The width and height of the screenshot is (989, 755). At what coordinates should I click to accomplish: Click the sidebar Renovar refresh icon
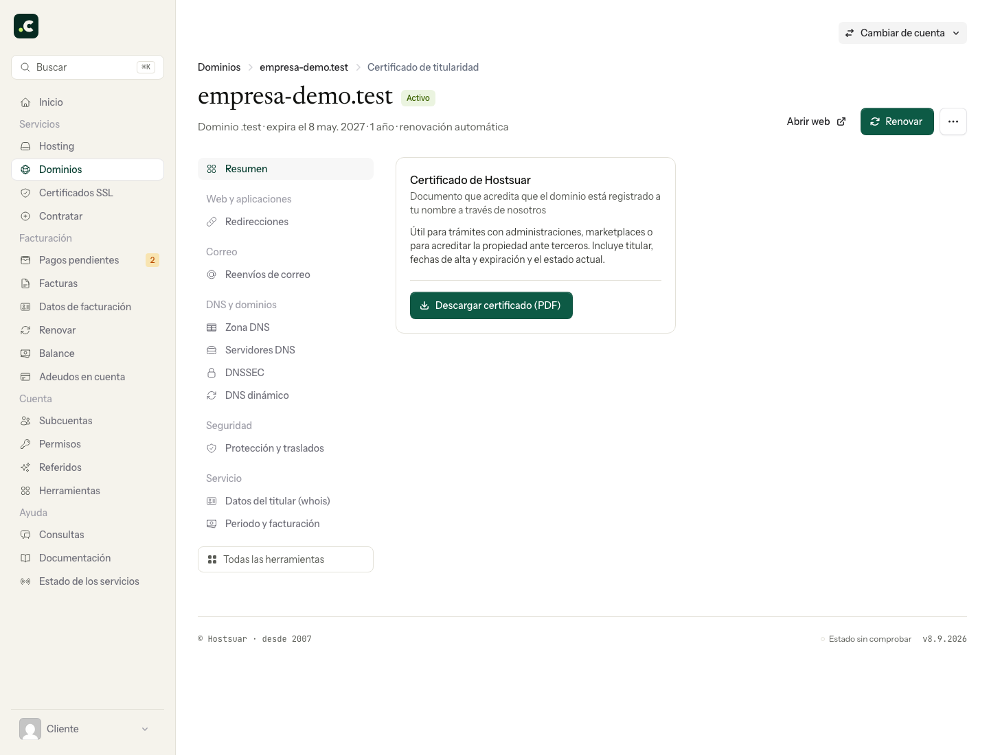pos(25,330)
